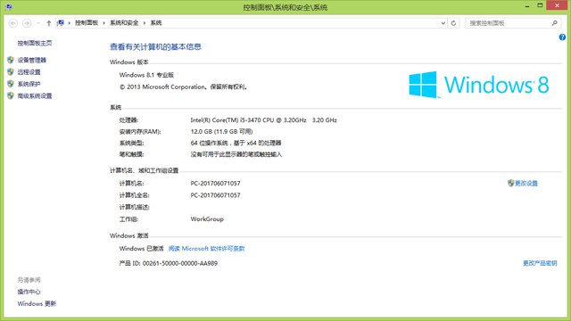
Task: Click the Windows 8.1 专业版 text
Action: (146, 75)
